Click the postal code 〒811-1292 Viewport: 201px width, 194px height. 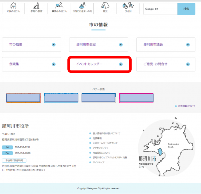pos(8,134)
